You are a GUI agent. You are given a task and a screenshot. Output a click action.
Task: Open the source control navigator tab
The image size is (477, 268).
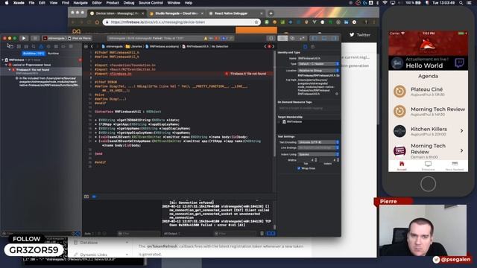pos(19,46)
